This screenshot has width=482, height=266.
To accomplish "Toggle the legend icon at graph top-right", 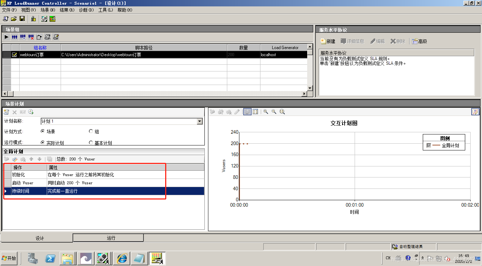I will 475,112.
